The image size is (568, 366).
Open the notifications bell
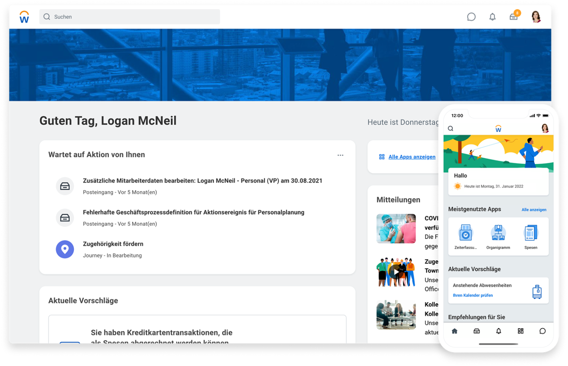point(492,17)
